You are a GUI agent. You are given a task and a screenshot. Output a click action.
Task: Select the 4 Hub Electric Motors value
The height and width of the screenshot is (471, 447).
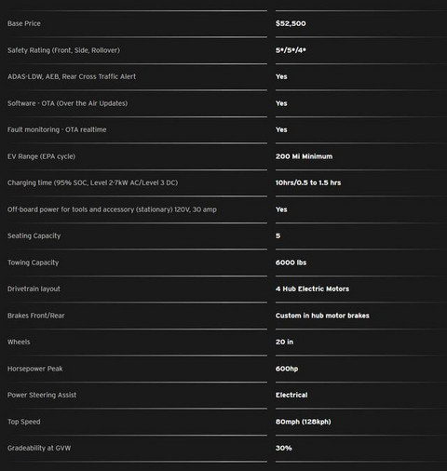point(312,289)
